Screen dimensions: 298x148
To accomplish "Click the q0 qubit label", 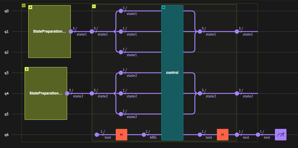I will 7,11.
